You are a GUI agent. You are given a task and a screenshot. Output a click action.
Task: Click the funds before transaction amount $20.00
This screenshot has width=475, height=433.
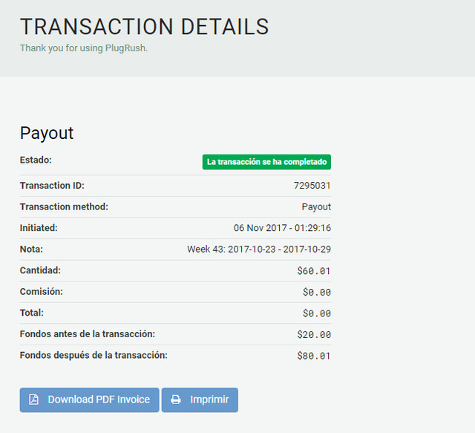[x=314, y=334]
